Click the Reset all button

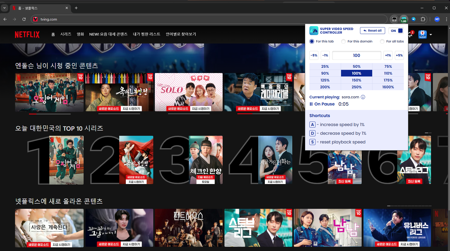pyautogui.click(x=372, y=31)
